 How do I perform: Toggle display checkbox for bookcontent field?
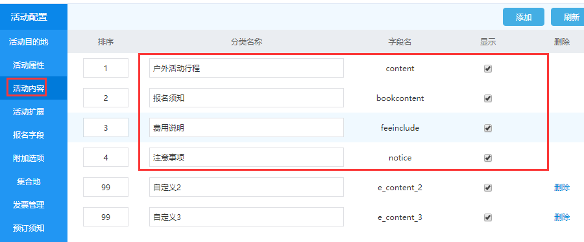pyautogui.click(x=487, y=98)
